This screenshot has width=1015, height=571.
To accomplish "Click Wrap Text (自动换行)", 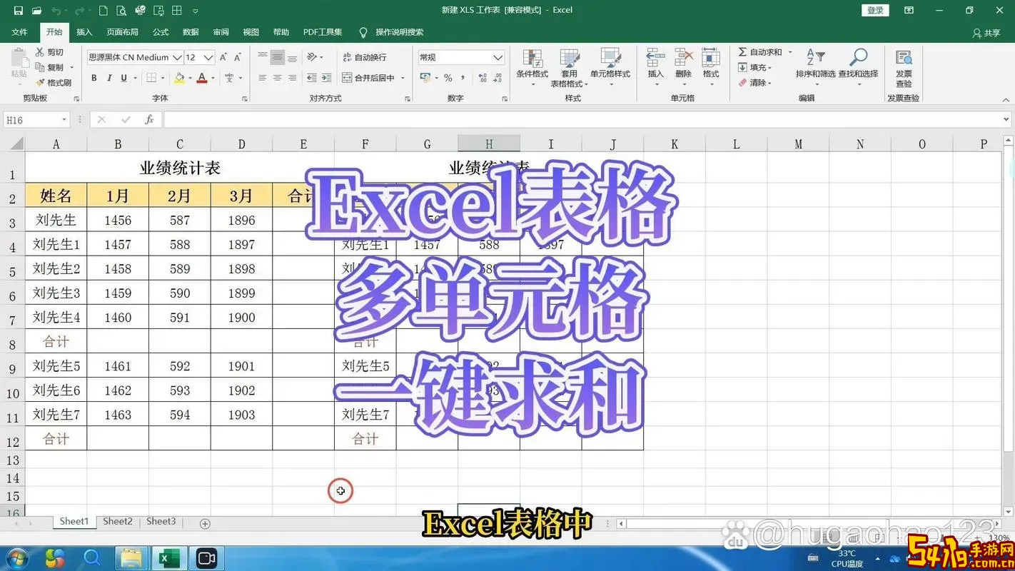I will point(365,57).
